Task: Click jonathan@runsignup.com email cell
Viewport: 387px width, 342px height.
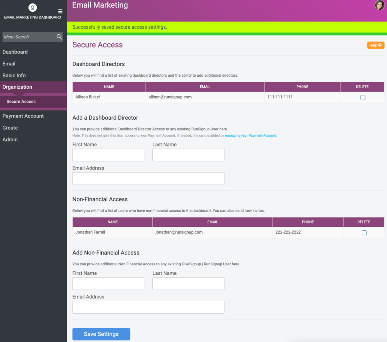Action: (x=212, y=232)
